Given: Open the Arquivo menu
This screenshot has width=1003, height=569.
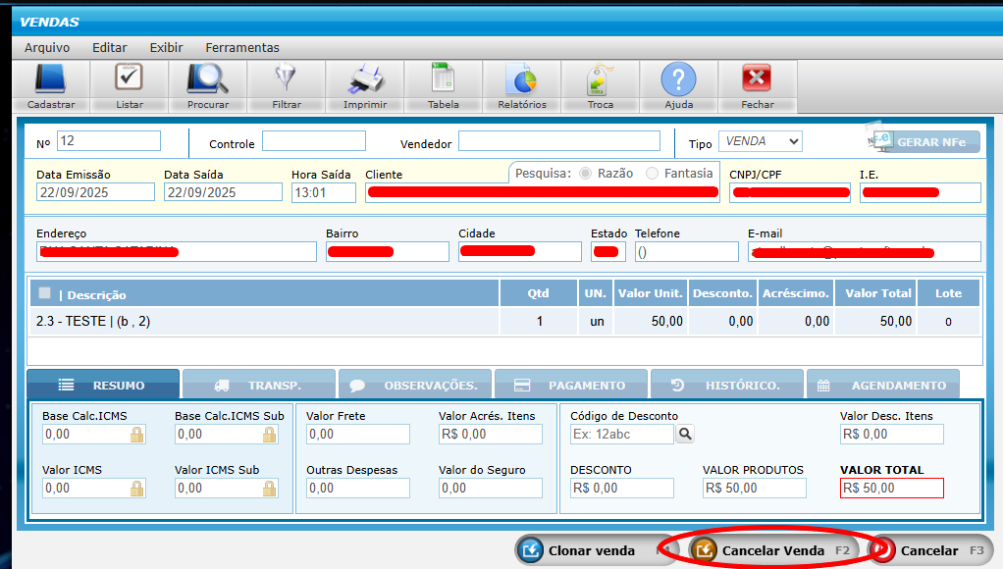Looking at the screenshot, I should click(x=47, y=47).
